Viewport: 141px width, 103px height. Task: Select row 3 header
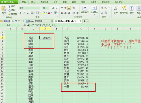pyautogui.click(x=2, y=38)
